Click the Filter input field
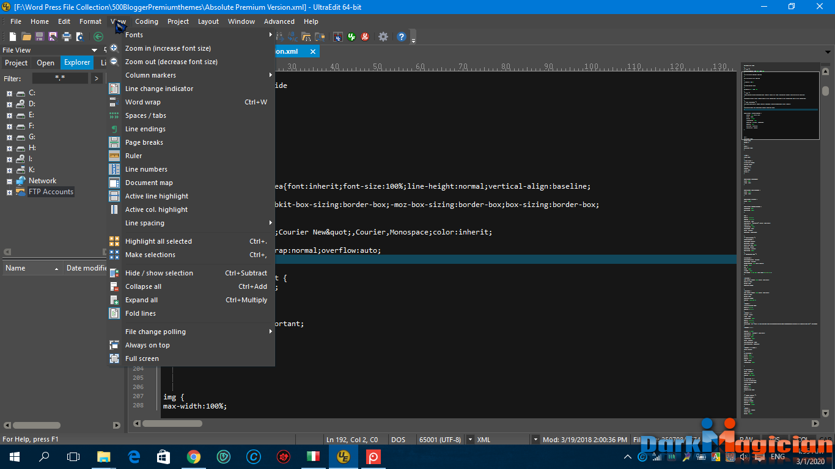This screenshot has height=469, width=835. click(x=60, y=78)
